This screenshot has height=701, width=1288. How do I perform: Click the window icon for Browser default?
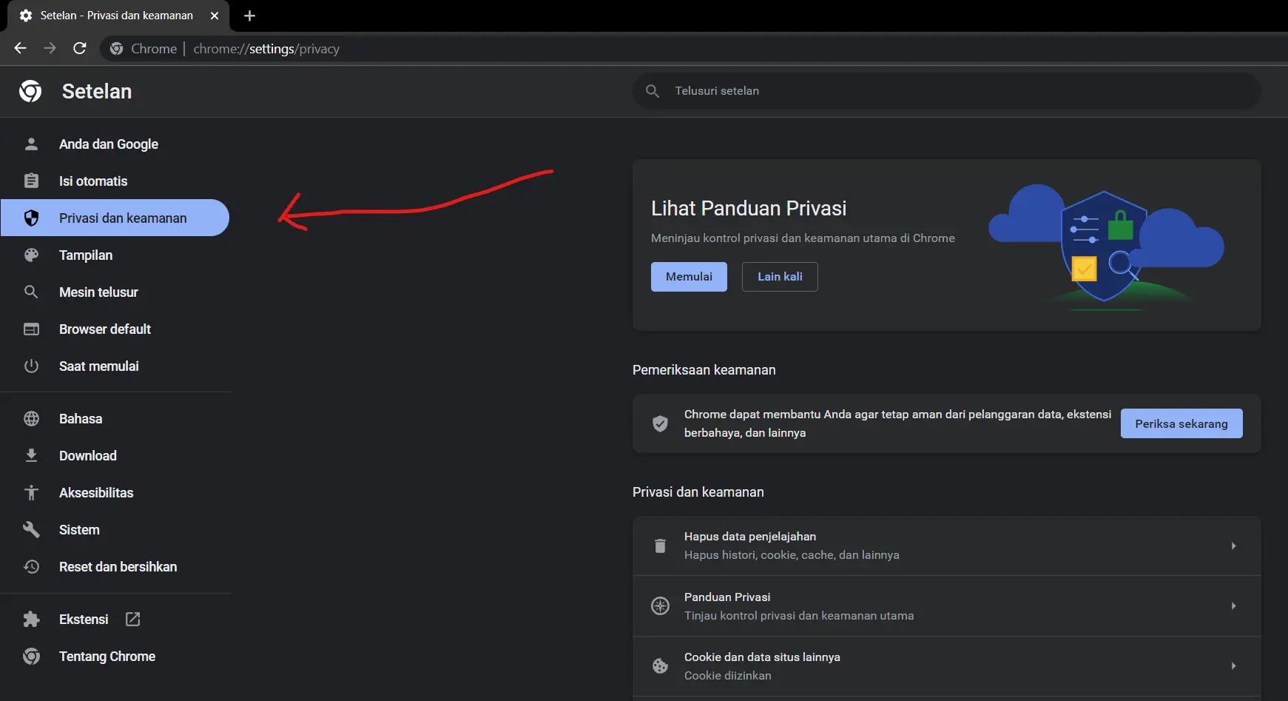pos(31,329)
